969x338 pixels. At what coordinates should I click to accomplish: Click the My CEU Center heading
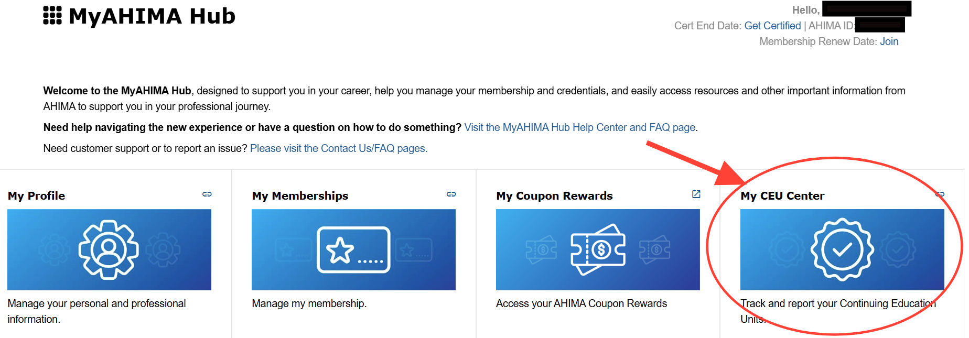click(782, 196)
